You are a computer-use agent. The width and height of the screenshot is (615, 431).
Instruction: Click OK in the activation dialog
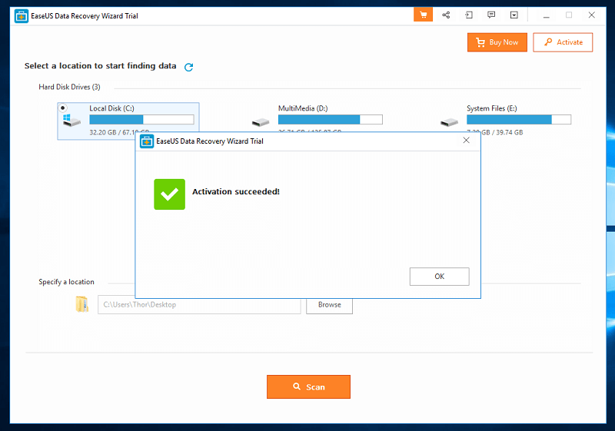point(439,277)
